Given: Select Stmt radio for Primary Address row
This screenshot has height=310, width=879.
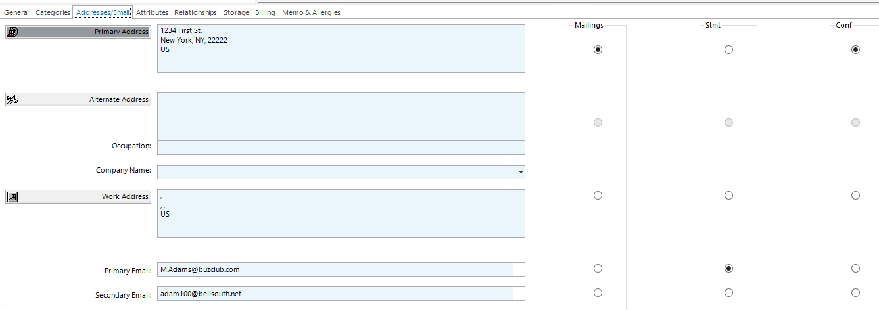Looking at the screenshot, I should (728, 50).
